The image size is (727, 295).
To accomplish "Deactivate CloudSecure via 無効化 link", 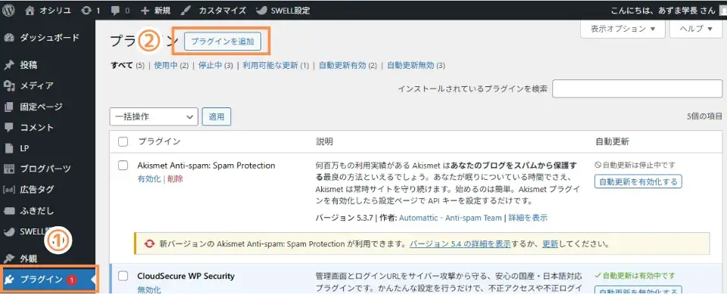I will [149, 290].
